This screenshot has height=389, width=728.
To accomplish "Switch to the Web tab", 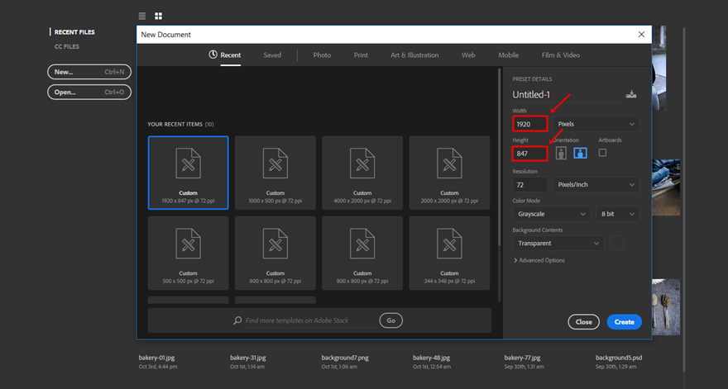I will (468, 55).
